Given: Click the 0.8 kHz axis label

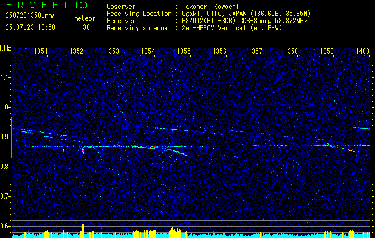Looking at the screenshot, I should tap(5, 167).
